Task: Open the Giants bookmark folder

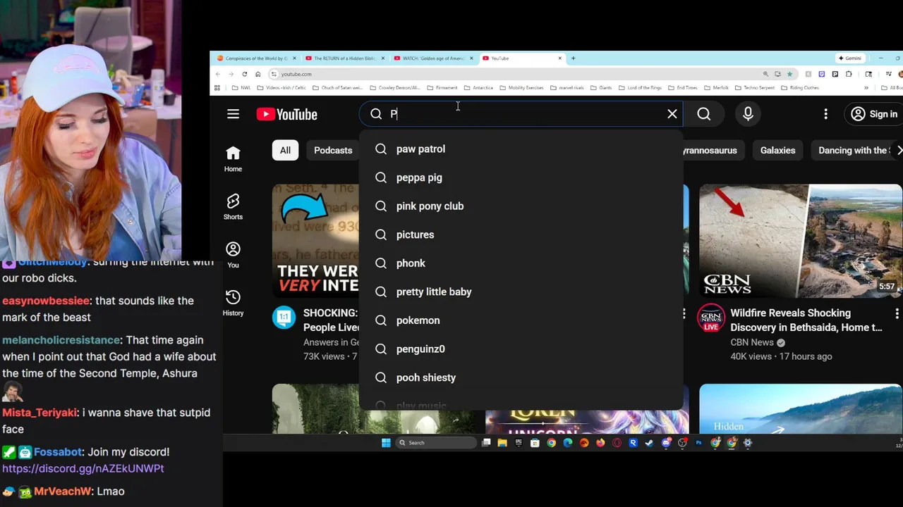Action: point(601,88)
